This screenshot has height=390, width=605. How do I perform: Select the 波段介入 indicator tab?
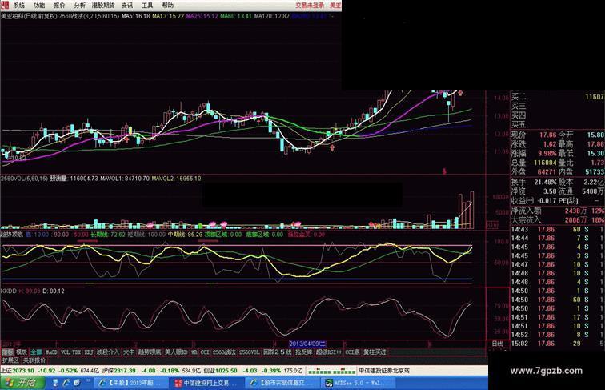click(108, 352)
